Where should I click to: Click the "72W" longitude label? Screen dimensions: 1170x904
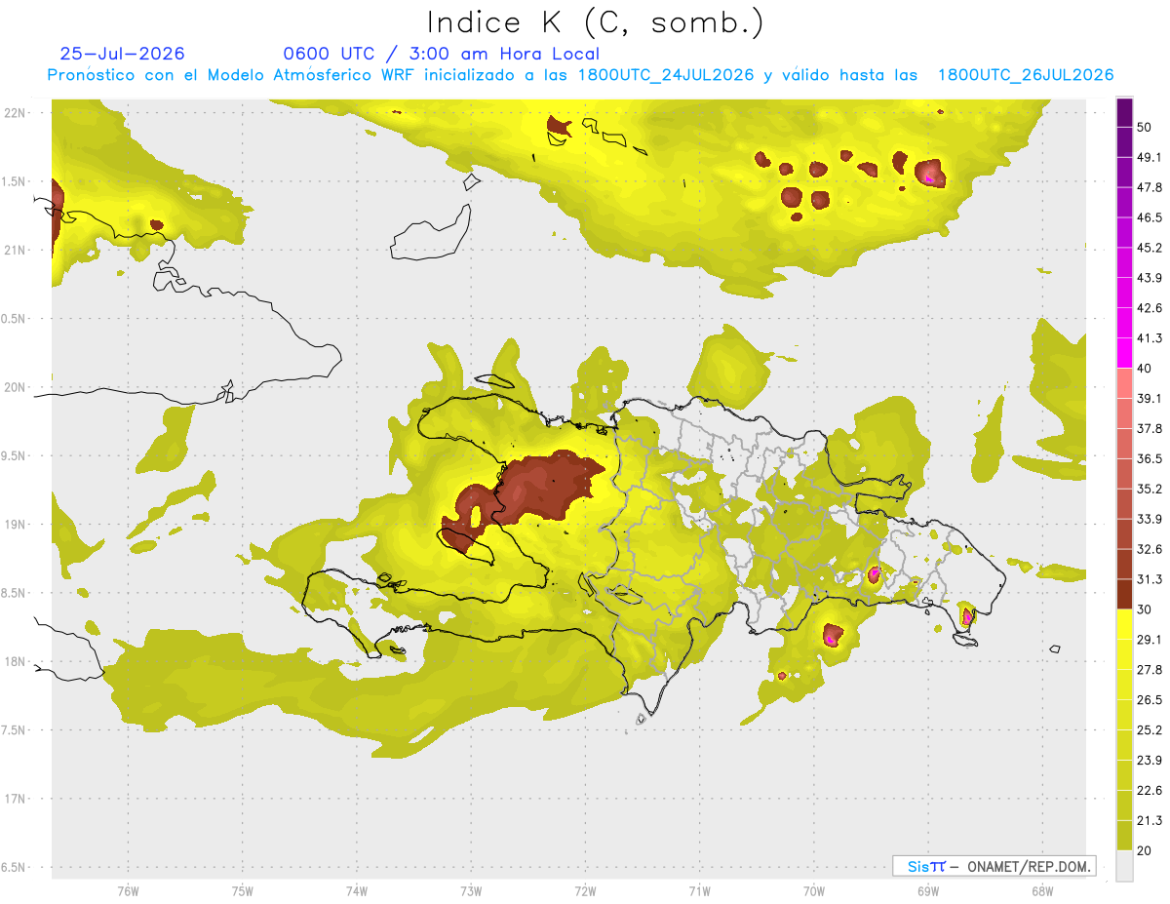coord(585,891)
